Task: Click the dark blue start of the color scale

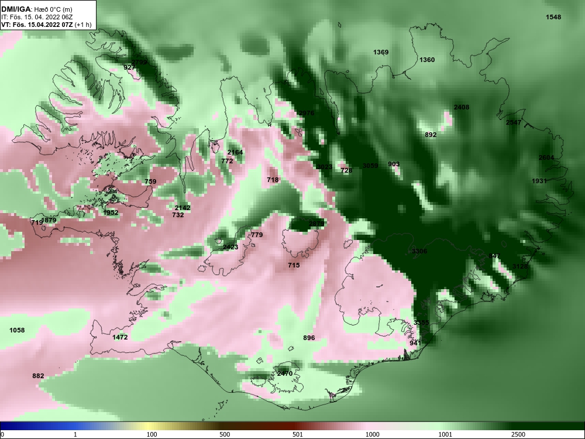Action: pyautogui.click(x=15, y=426)
